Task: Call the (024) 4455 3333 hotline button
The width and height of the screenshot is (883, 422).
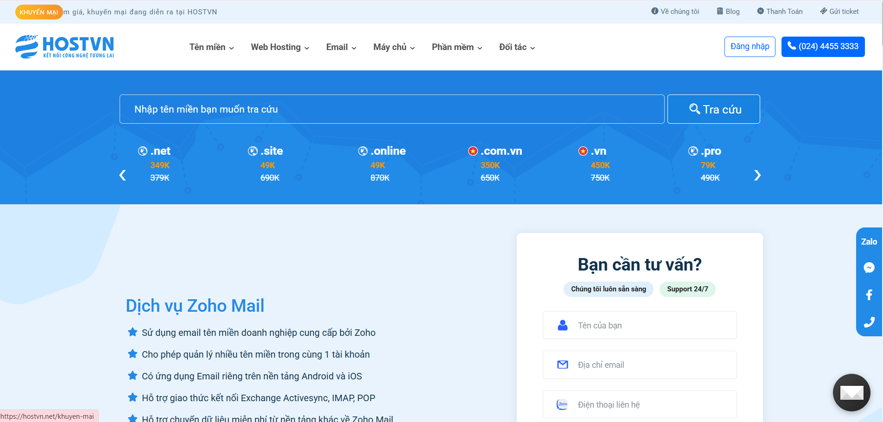Action: point(823,47)
